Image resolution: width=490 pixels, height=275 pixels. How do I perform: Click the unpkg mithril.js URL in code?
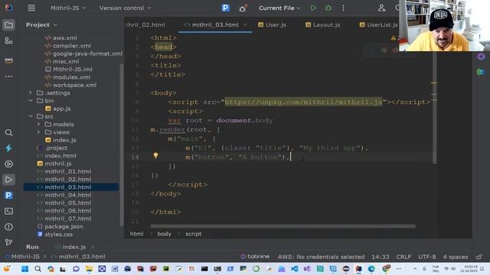pyautogui.click(x=303, y=102)
